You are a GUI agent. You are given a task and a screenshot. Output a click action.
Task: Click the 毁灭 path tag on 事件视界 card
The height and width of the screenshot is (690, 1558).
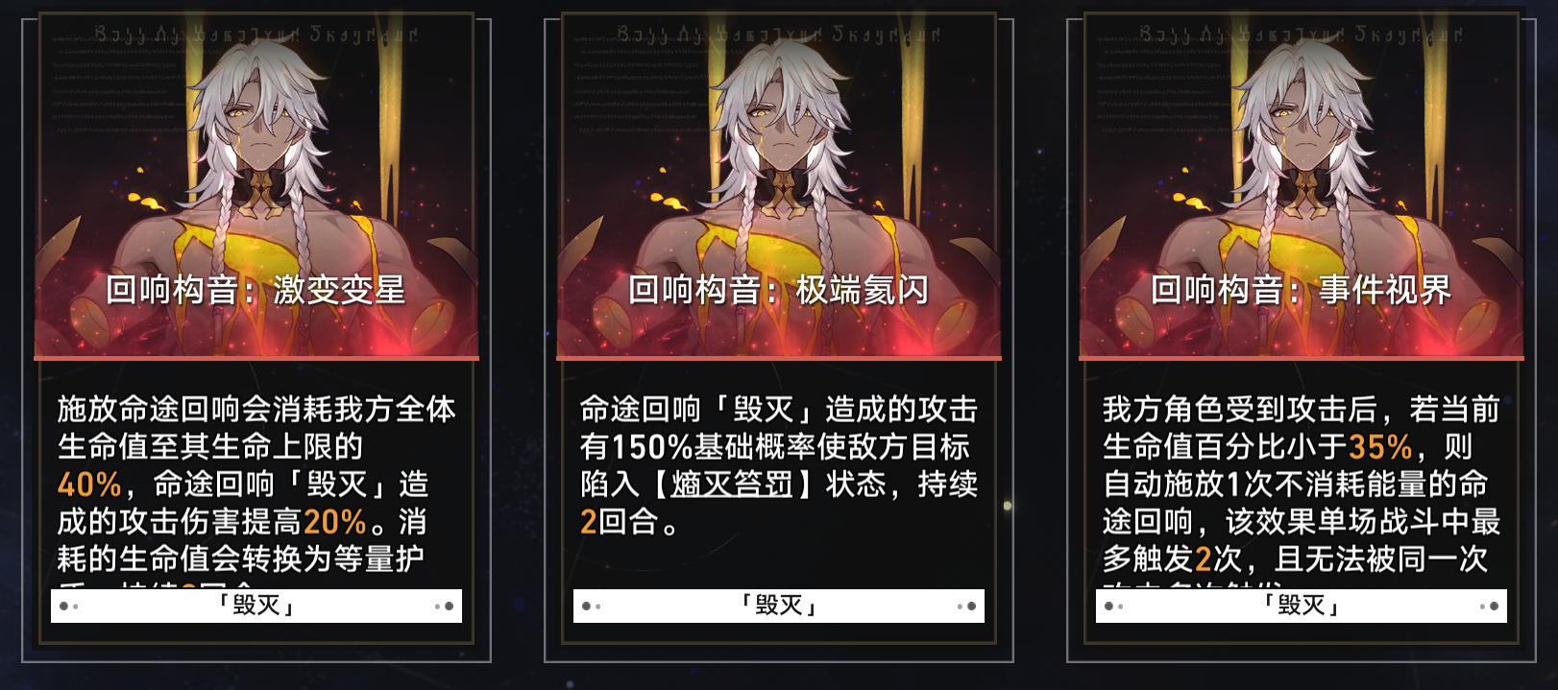click(x=1302, y=606)
